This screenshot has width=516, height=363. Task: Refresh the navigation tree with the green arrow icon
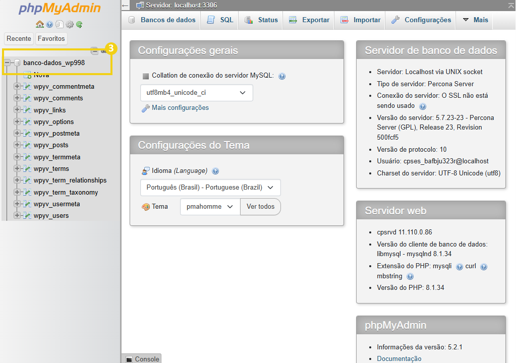tap(79, 24)
